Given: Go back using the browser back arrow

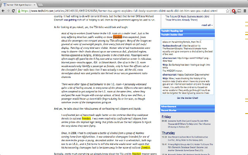Looking at the screenshot, I should (x=3, y=11).
